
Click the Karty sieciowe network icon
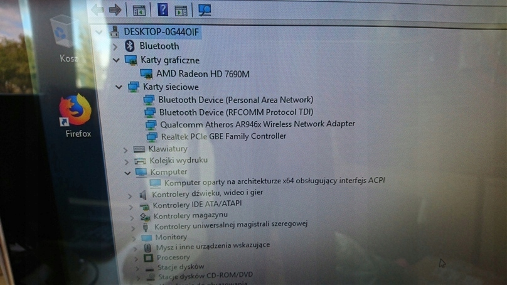(134, 87)
